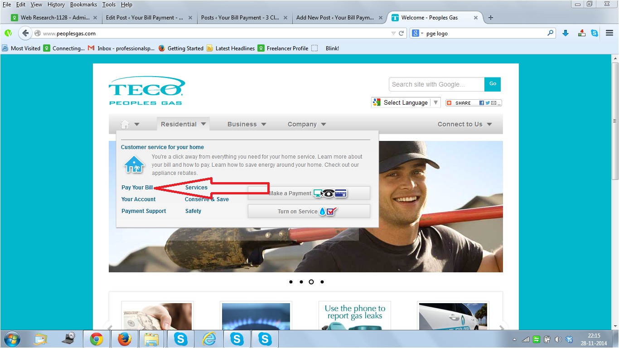Open the Firefox downloads arrow icon
619x348 pixels.
(565, 33)
